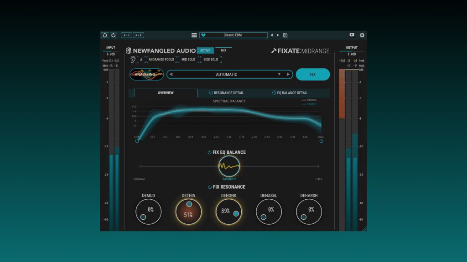Click ORIGINAL label of EQ balance slider

coord(140,179)
